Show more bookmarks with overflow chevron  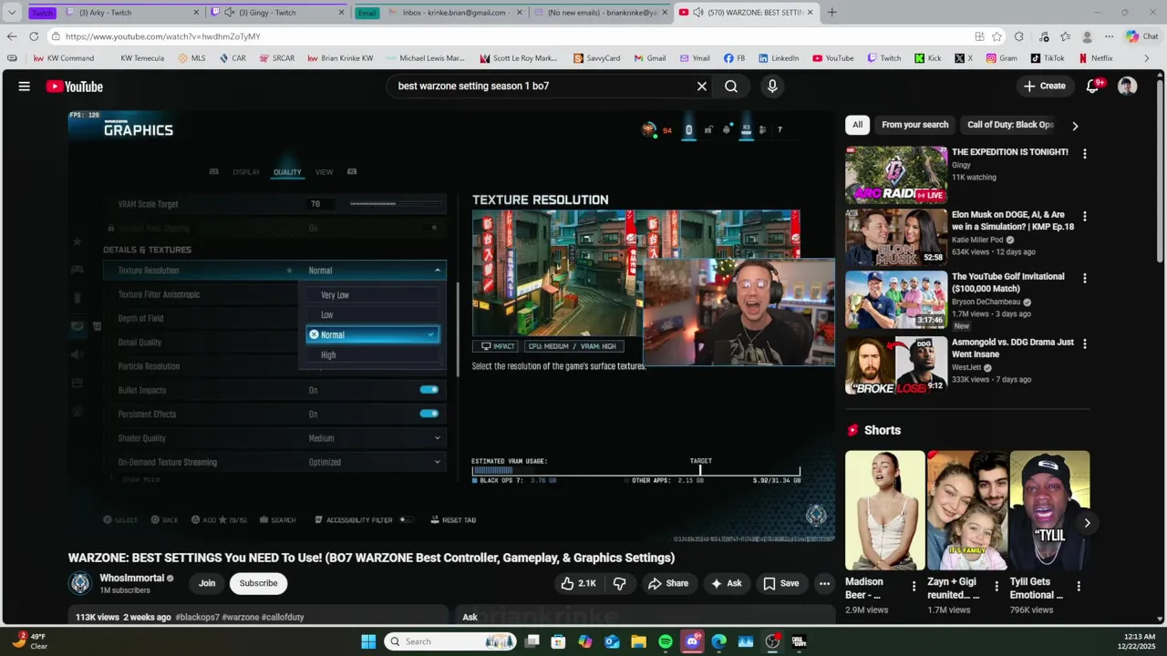[x=1147, y=58]
